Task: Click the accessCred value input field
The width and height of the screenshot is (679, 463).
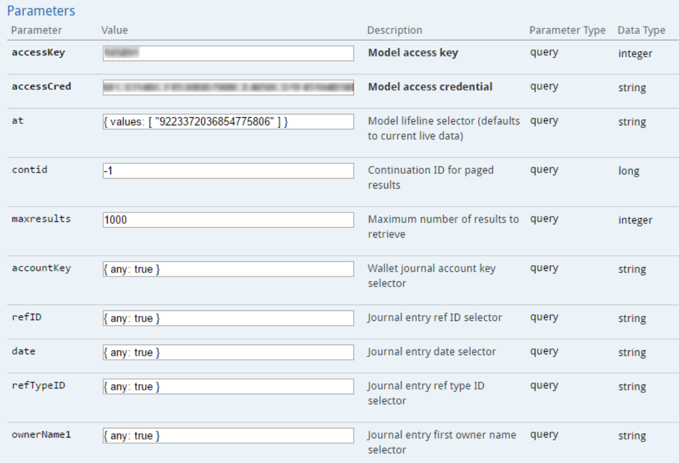Action: click(228, 87)
